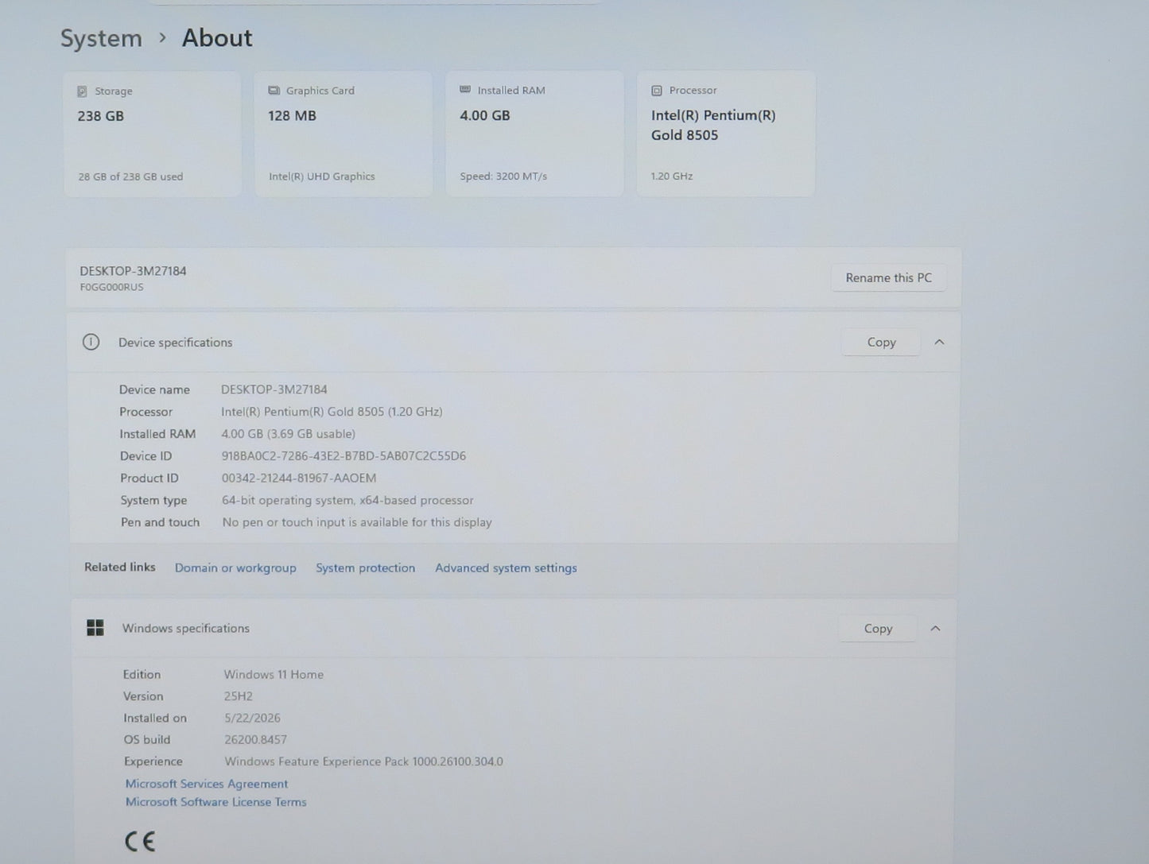Click "Intel(R) Pentium(R) Gold 8505 (1.20 GHz)" row value
1149x864 pixels.
coord(332,412)
